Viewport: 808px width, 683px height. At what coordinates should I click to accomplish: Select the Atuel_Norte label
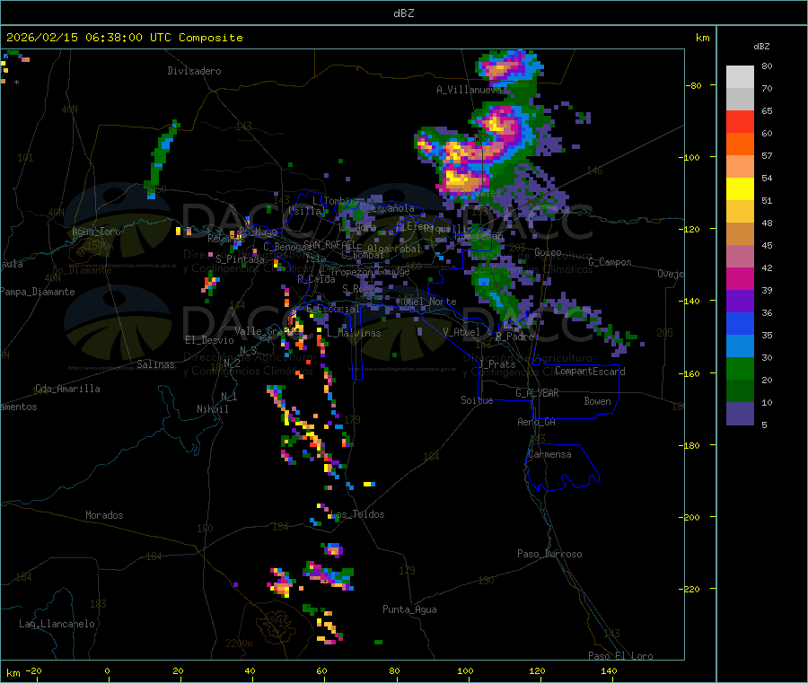click(426, 302)
